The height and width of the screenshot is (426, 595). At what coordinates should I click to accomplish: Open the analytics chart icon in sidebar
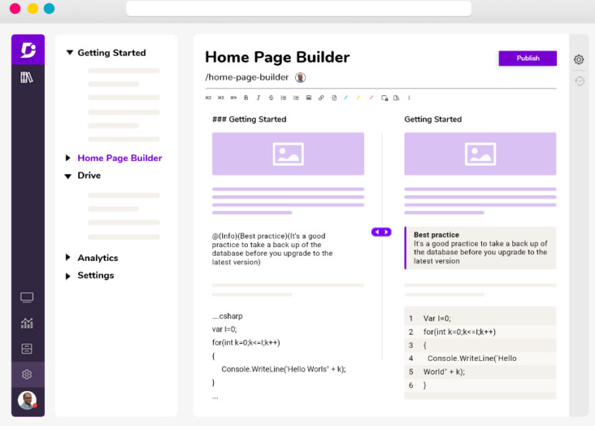(27, 323)
